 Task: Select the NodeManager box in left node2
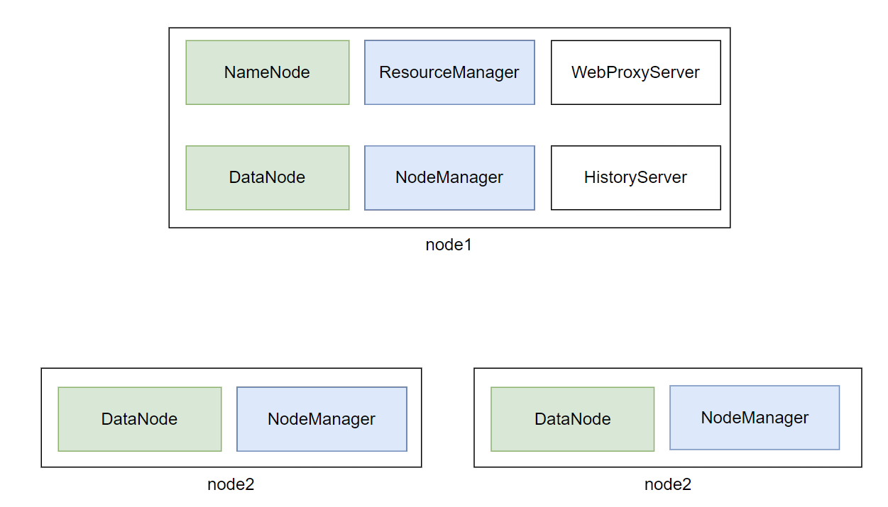click(322, 418)
